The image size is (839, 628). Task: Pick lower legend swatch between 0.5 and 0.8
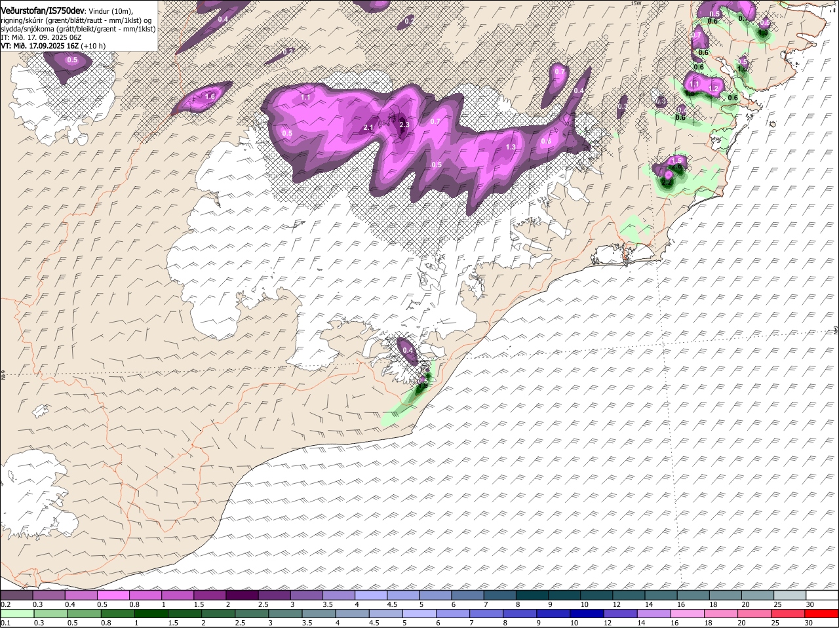tap(85, 614)
